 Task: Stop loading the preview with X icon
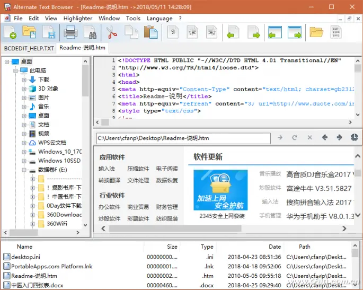[310, 138]
